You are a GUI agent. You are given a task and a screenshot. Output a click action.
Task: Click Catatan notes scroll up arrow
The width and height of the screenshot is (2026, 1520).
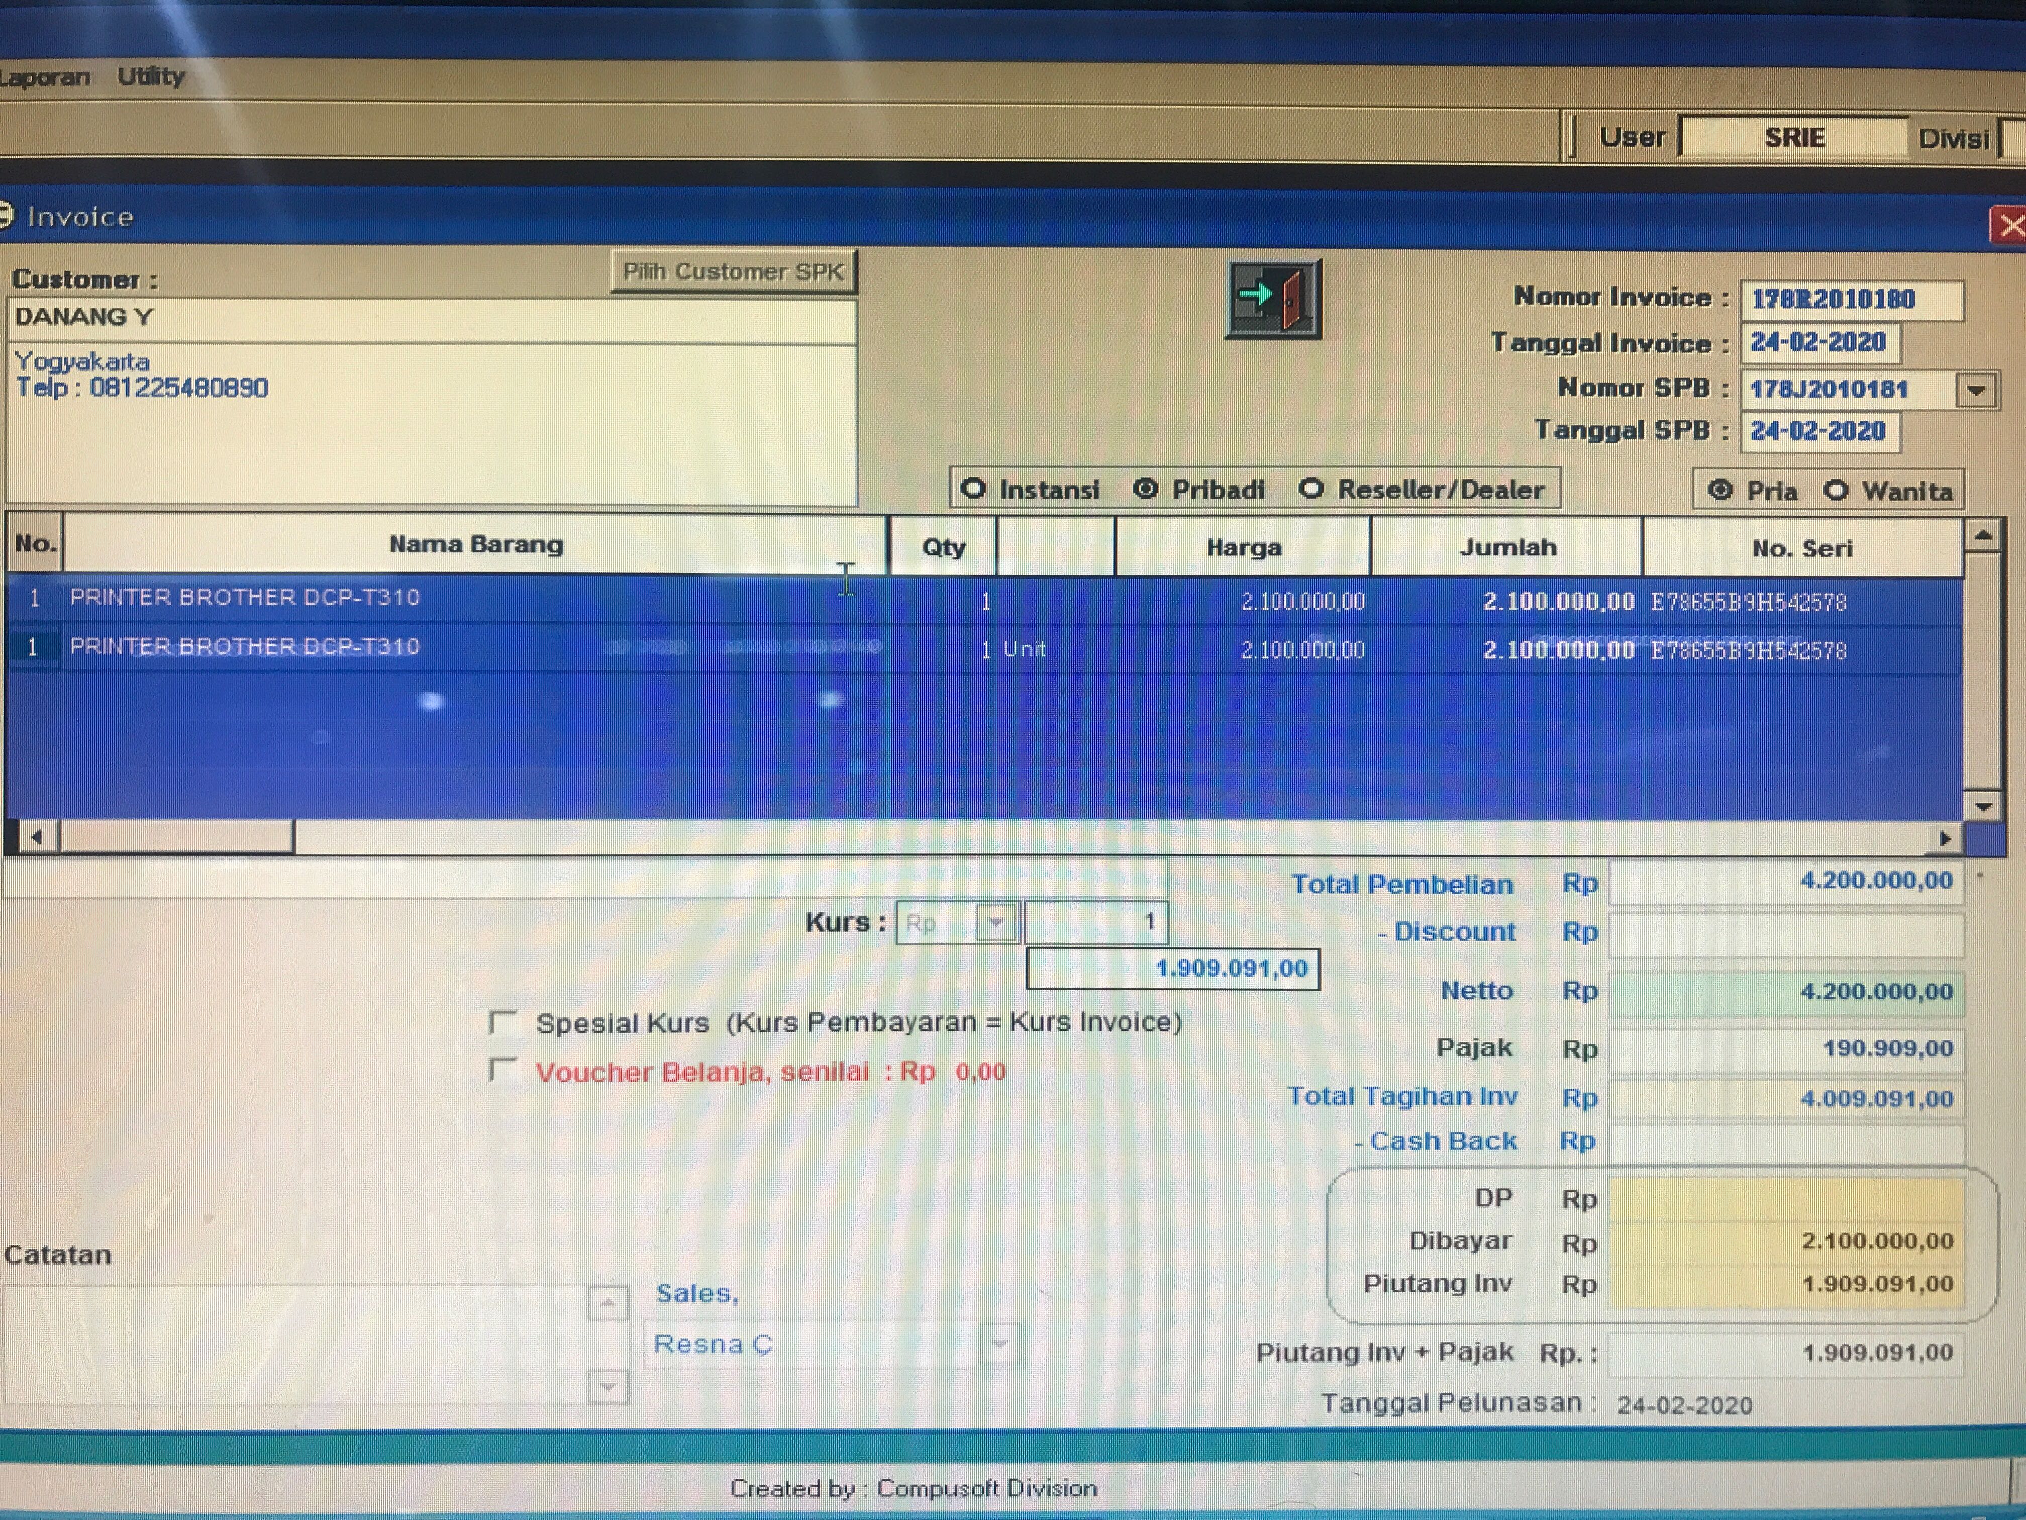607,1302
